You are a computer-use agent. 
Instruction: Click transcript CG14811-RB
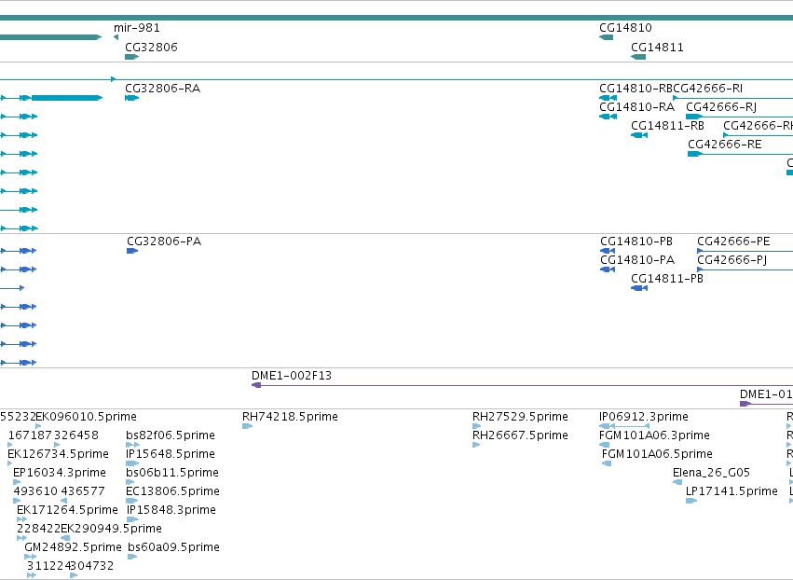tap(667, 126)
